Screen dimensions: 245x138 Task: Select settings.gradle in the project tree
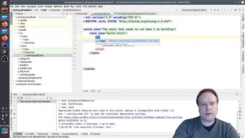pos(27,75)
